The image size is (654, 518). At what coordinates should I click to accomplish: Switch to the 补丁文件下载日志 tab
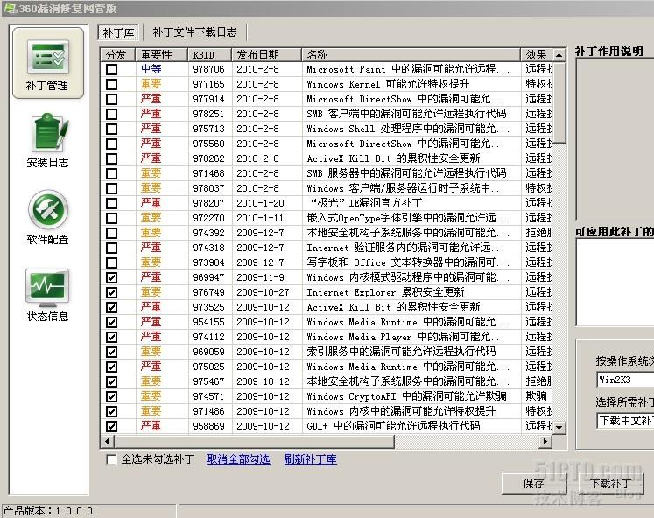tap(194, 32)
